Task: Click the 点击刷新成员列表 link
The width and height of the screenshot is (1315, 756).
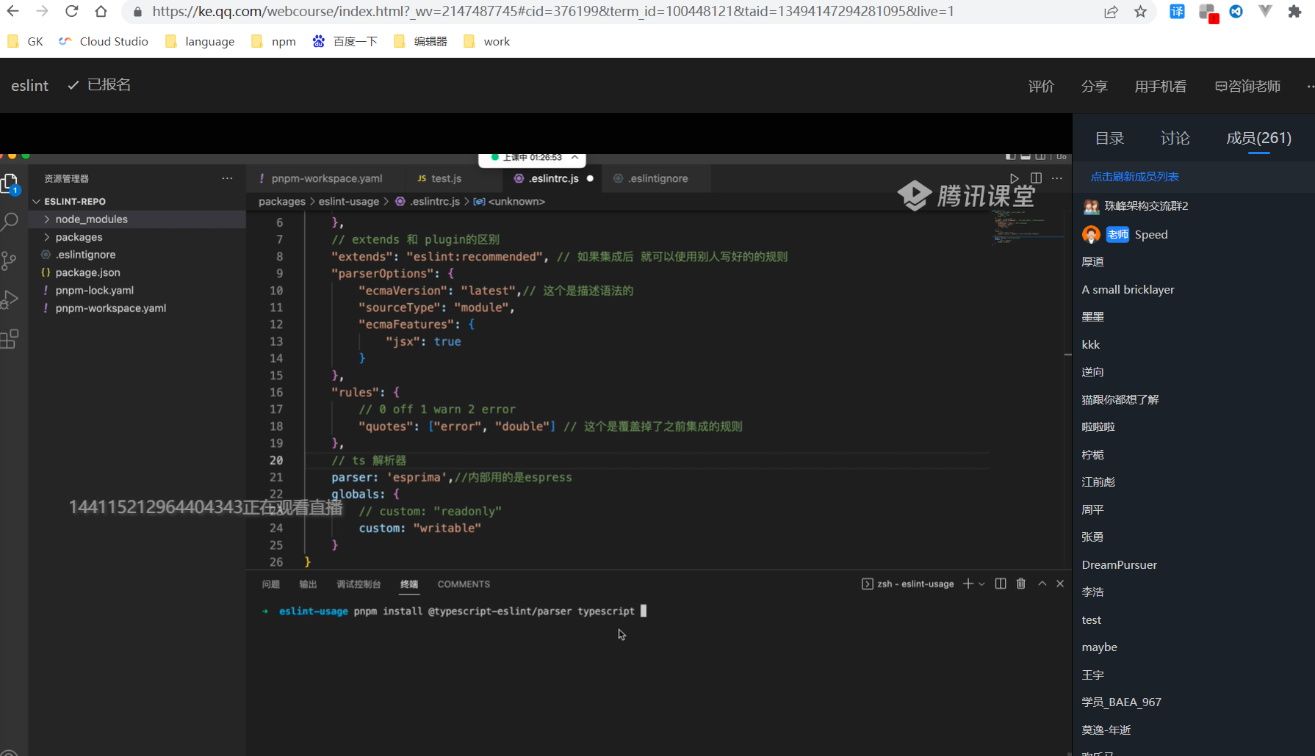Action: [x=1134, y=177]
